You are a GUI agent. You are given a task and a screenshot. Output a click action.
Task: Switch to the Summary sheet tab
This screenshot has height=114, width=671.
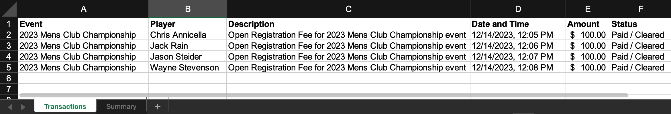click(121, 107)
